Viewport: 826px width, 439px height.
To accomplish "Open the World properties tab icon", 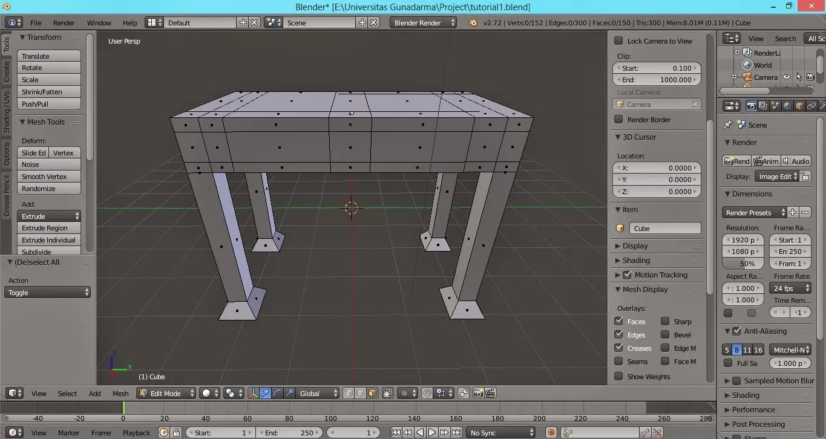I will pyautogui.click(x=787, y=106).
